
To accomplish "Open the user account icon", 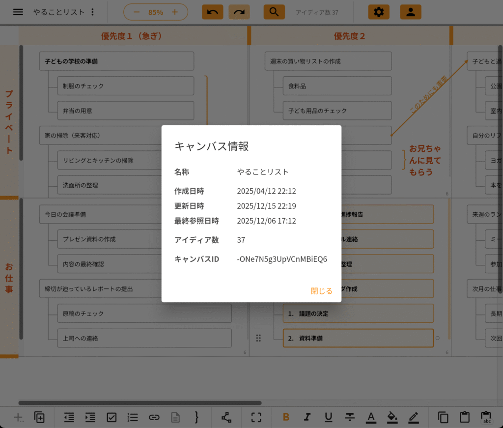I will click(411, 11).
